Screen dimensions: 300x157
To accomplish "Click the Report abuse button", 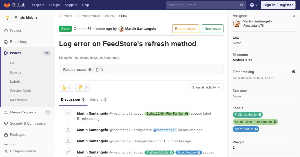I will point(186,29).
